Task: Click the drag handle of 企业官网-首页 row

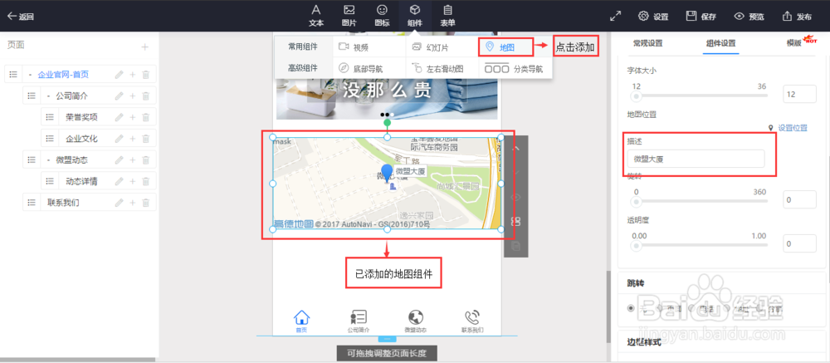Action: pos(13,75)
